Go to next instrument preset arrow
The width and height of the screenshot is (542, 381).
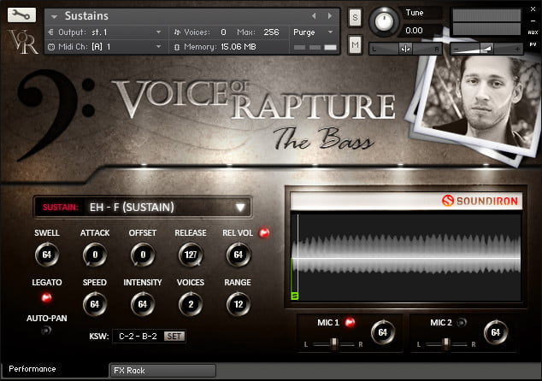pyautogui.click(x=330, y=16)
